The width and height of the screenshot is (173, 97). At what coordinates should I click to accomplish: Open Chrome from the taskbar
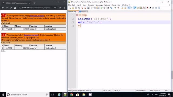click(71, 95)
